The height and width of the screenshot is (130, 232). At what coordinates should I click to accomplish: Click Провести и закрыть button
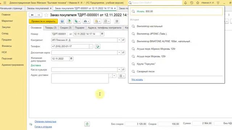click(x=43, y=21)
